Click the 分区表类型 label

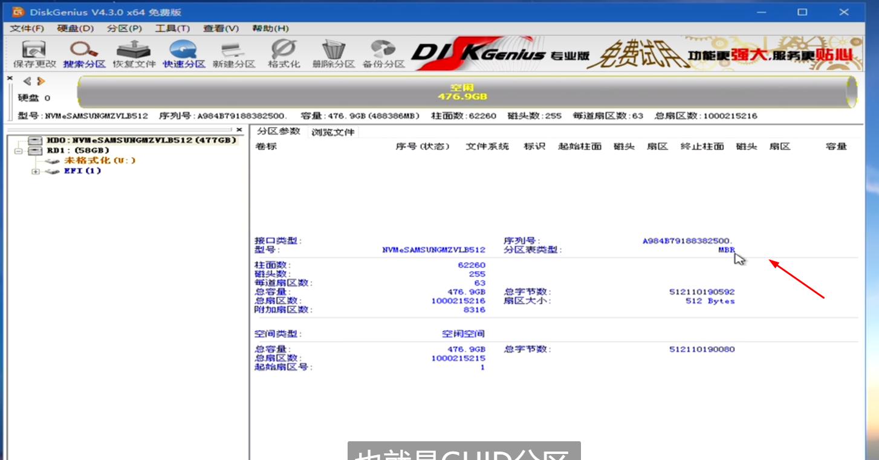click(533, 250)
